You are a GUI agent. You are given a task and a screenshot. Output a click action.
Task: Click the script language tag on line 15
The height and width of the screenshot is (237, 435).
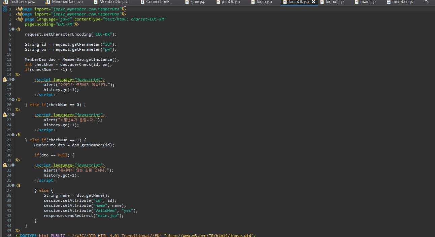(x=70, y=80)
